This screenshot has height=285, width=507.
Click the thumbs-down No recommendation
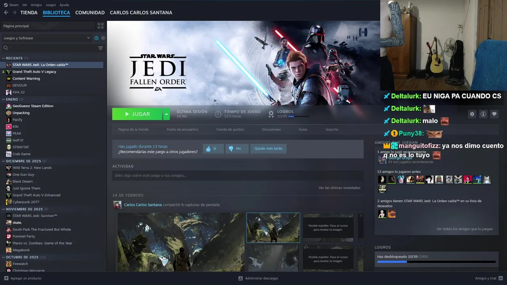click(237, 148)
